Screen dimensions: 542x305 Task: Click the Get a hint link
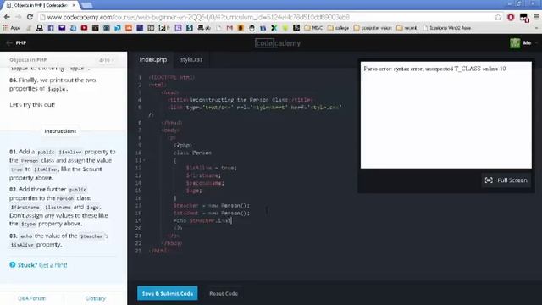53,265
